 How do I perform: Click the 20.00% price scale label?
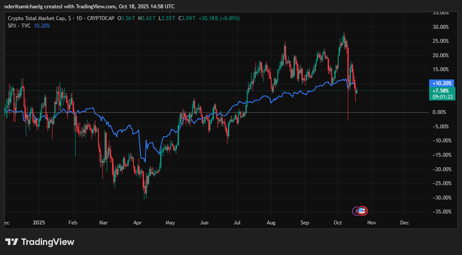(x=441, y=55)
